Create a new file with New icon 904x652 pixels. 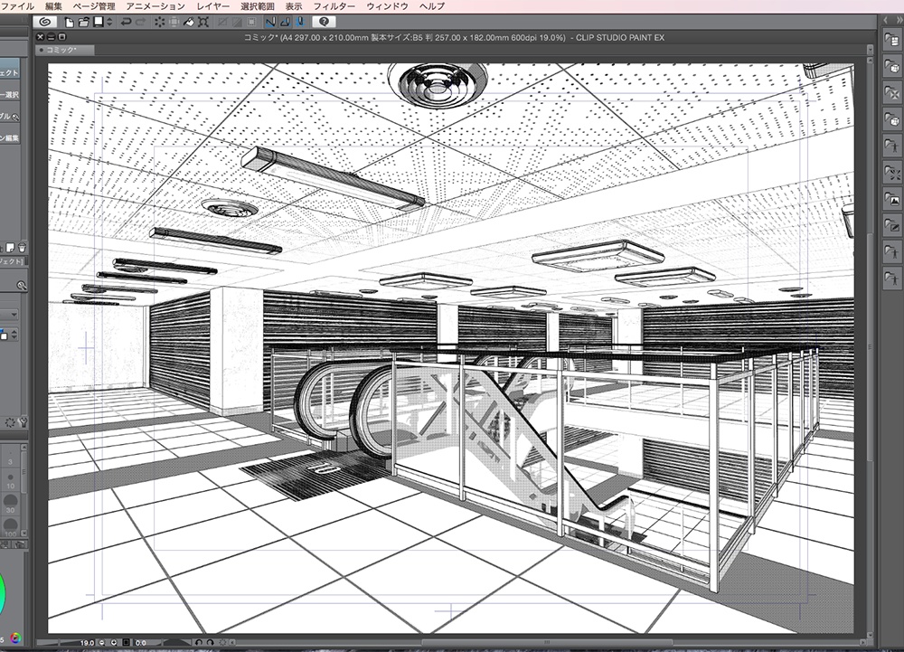click(70, 21)
